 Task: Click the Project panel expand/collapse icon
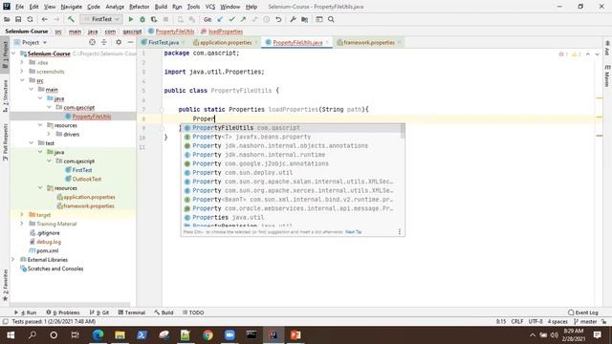pyautogui.click(x=104, y=42)
